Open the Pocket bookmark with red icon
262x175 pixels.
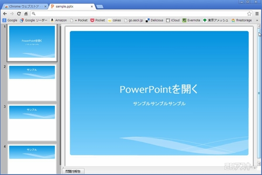(98, 20)
